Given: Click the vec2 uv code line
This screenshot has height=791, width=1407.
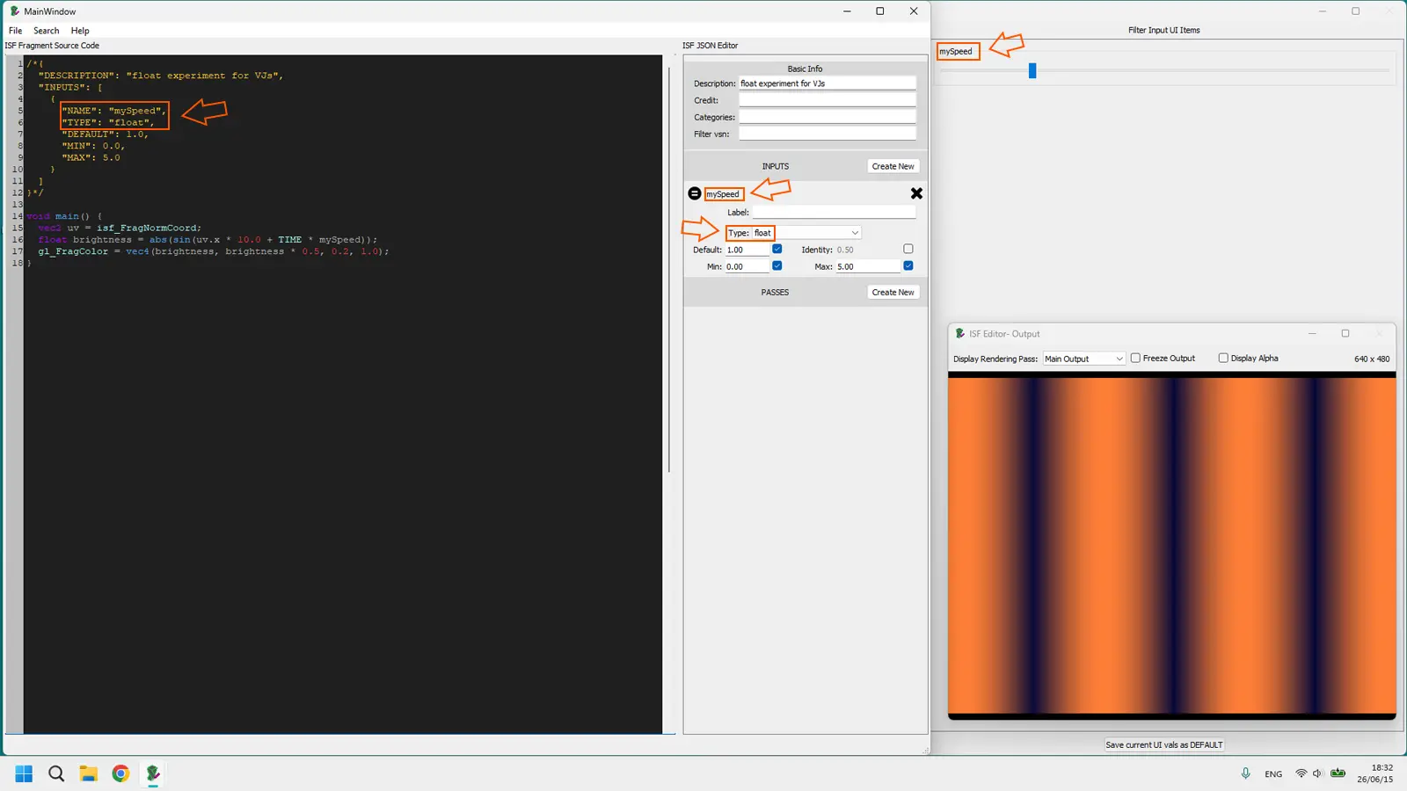Looking at the screenshot, I should coord(120,228).
